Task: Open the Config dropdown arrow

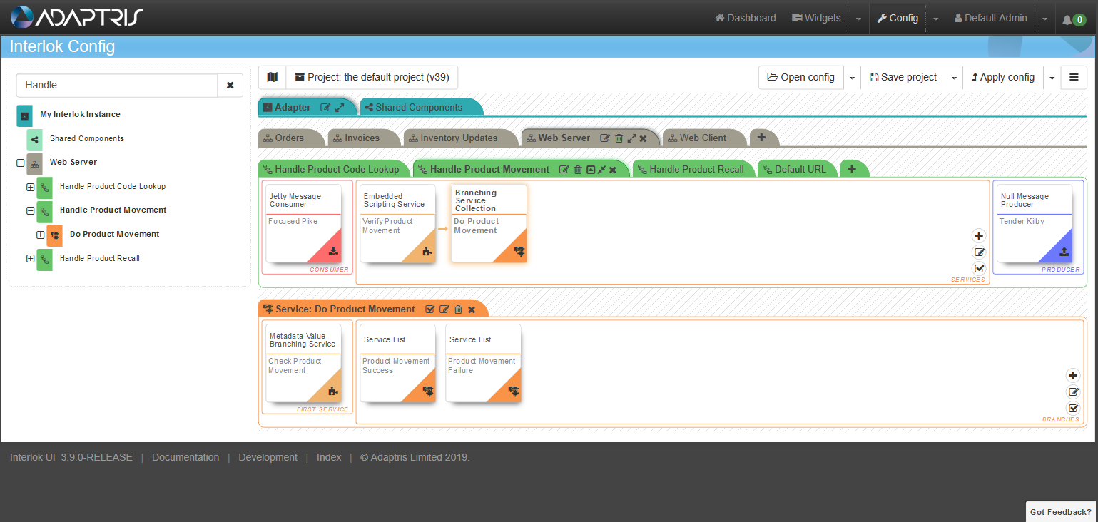Action: pyautogui.click(x=935, y=19)
